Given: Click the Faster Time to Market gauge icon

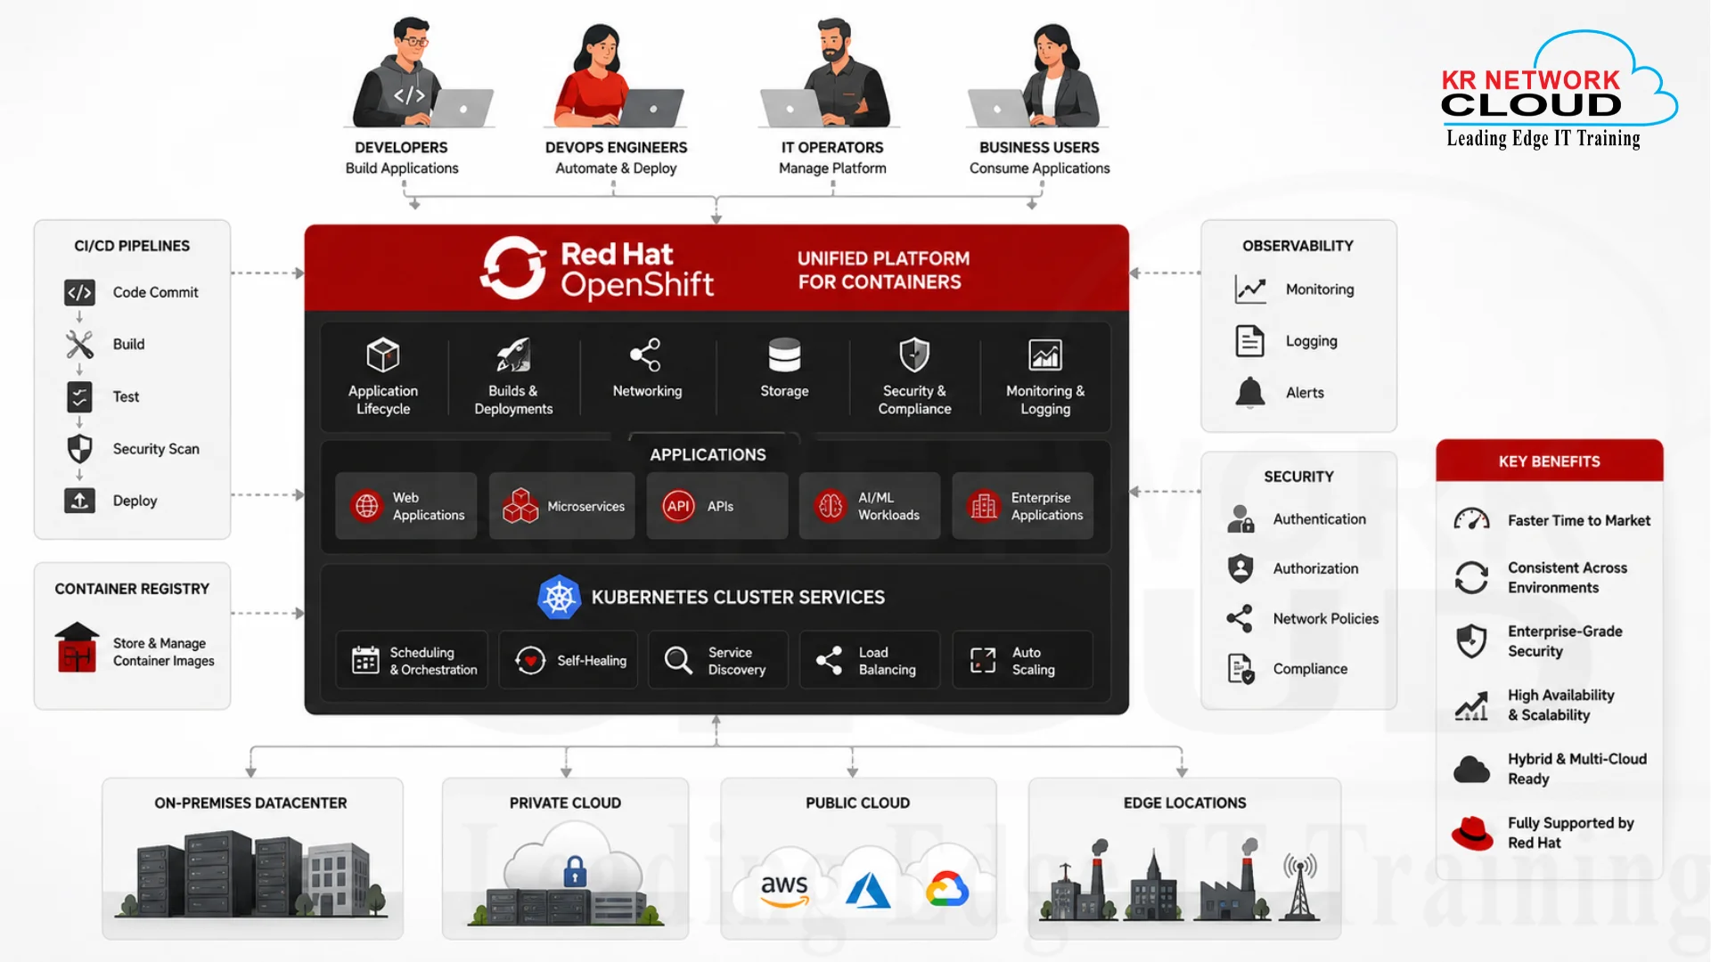Looking at the screenshot, I should [x=1471, y=519].
